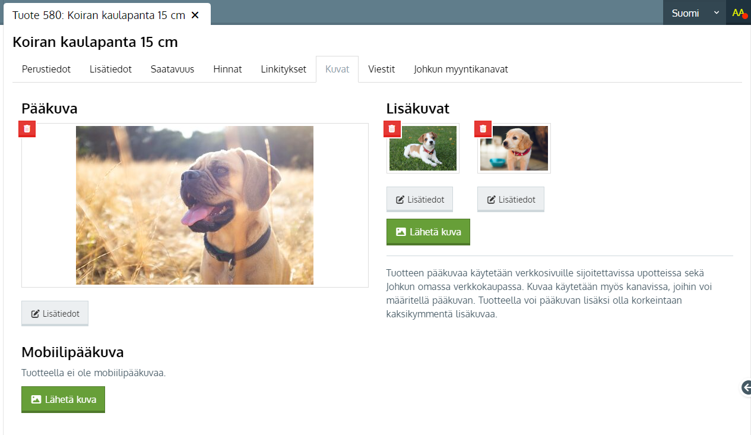Open the golden puppy thumbnail
The image size is (751, 435).
click(514, 148)
